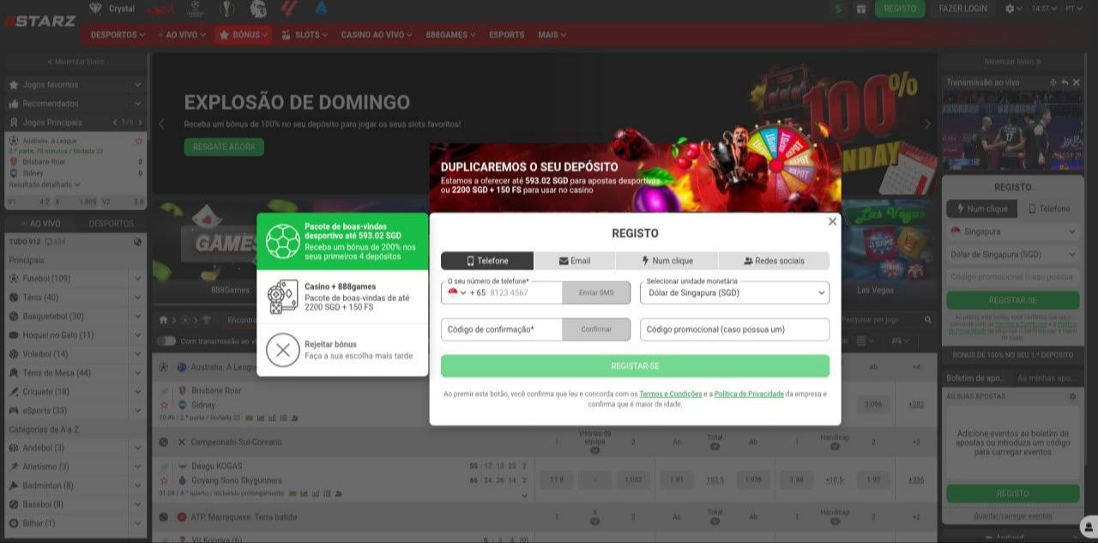Image resolution: width=1098 pixels, height=543 pixels.
Task: Open the Dólar de Singapura currency dropdown
Action: [734, 293]
